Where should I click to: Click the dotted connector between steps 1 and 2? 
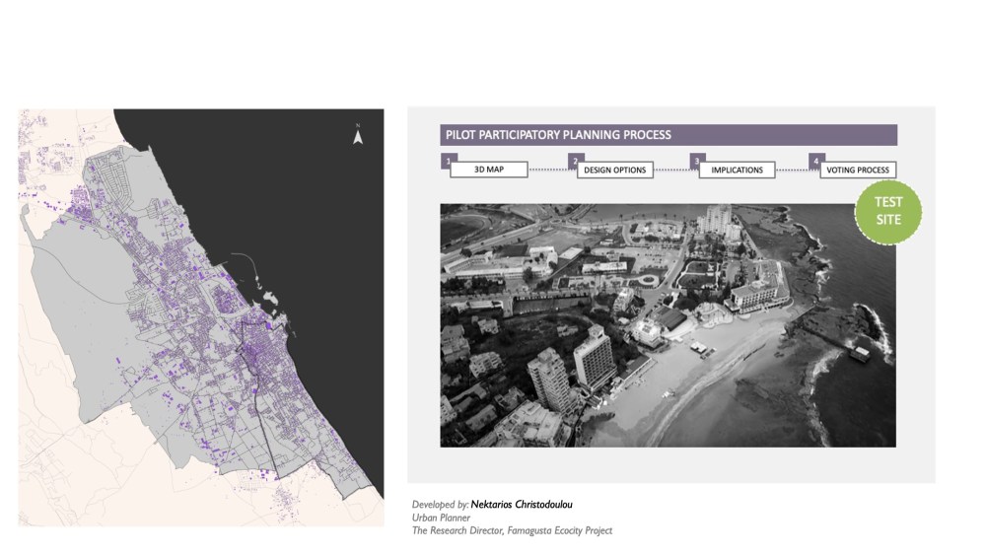coord(549,171)
